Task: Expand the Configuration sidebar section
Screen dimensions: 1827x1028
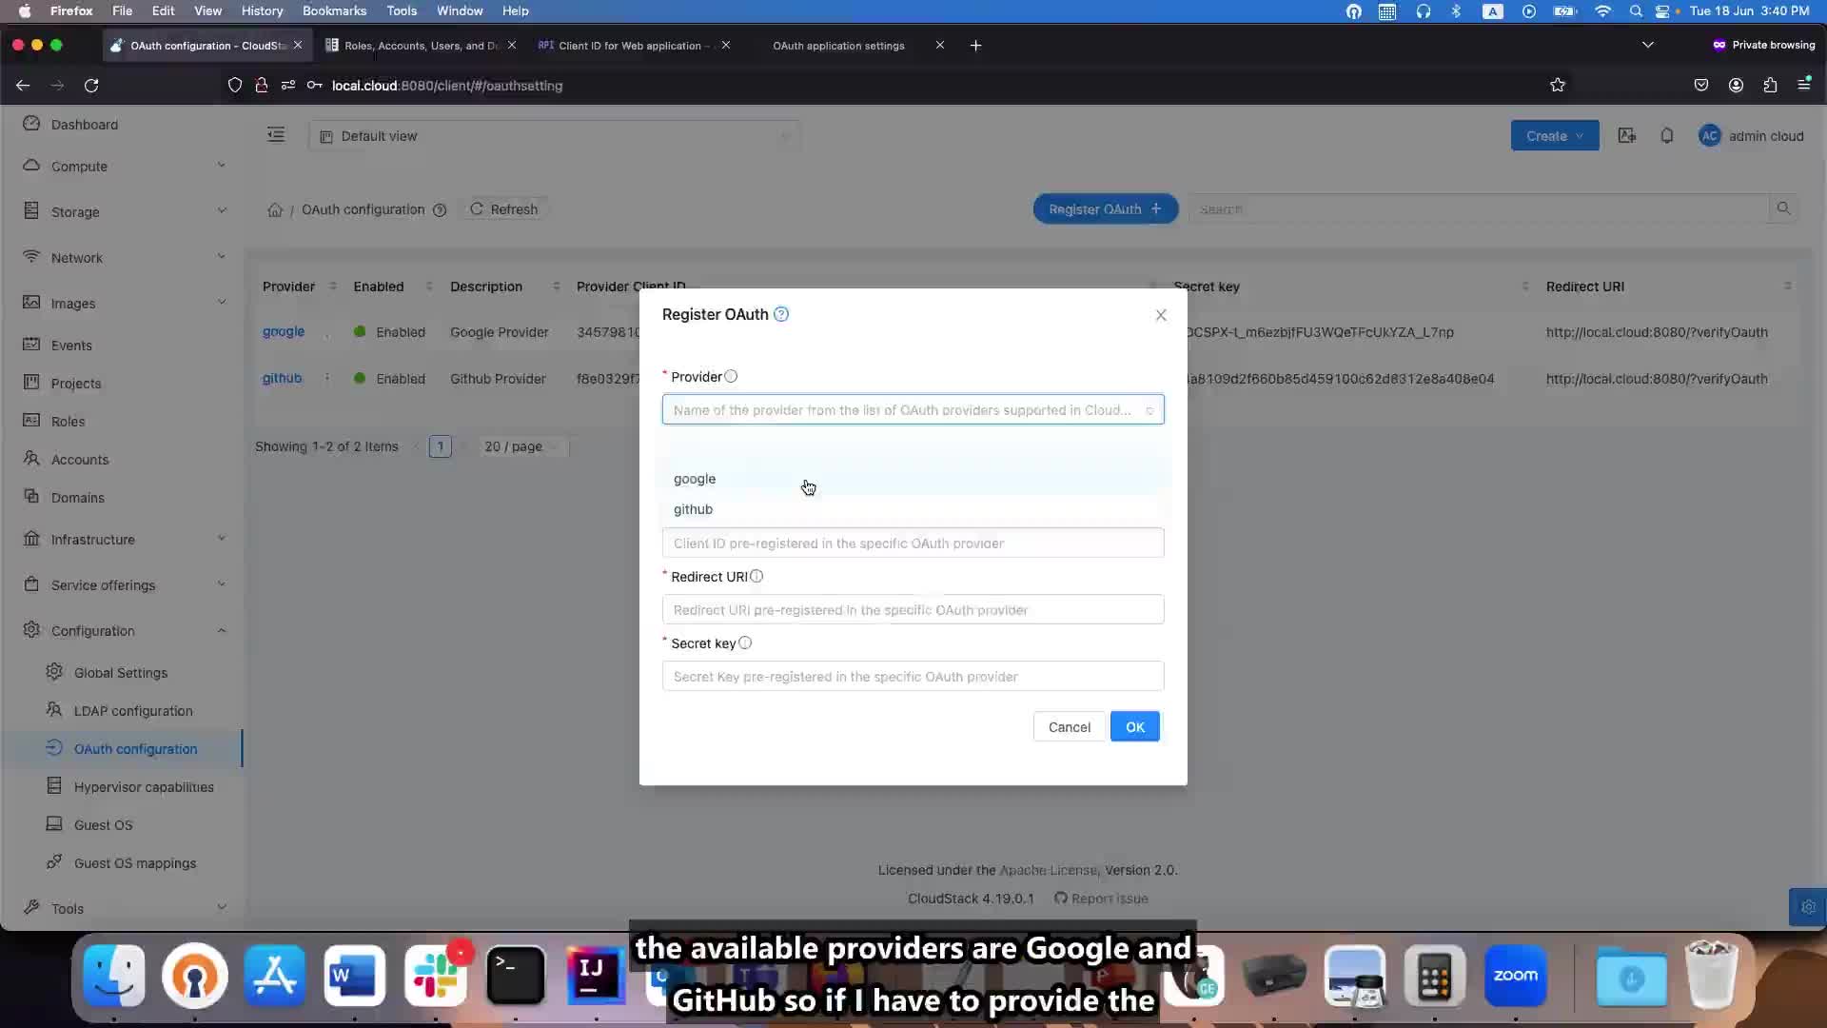Action: 122,630
